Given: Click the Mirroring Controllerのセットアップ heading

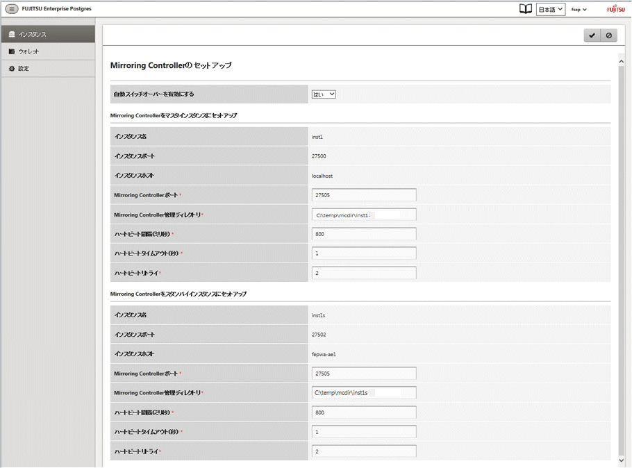Looking at the screenshot, I should [171, 65].
